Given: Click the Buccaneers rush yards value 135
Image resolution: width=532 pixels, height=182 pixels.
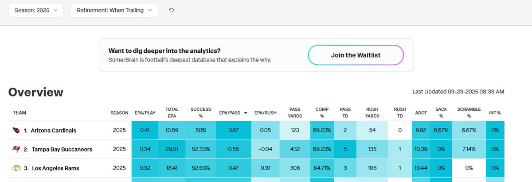Looking at the screenshot, I should point(372,149).
